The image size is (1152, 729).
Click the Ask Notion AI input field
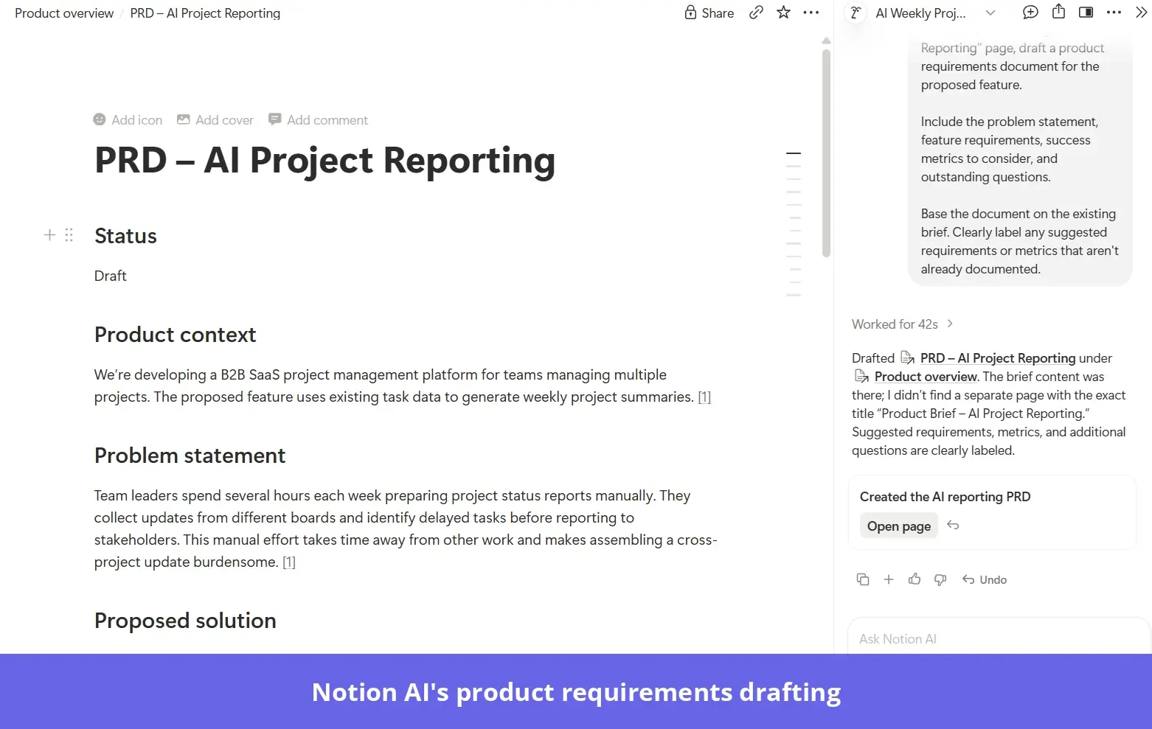[x=999, y=638]
